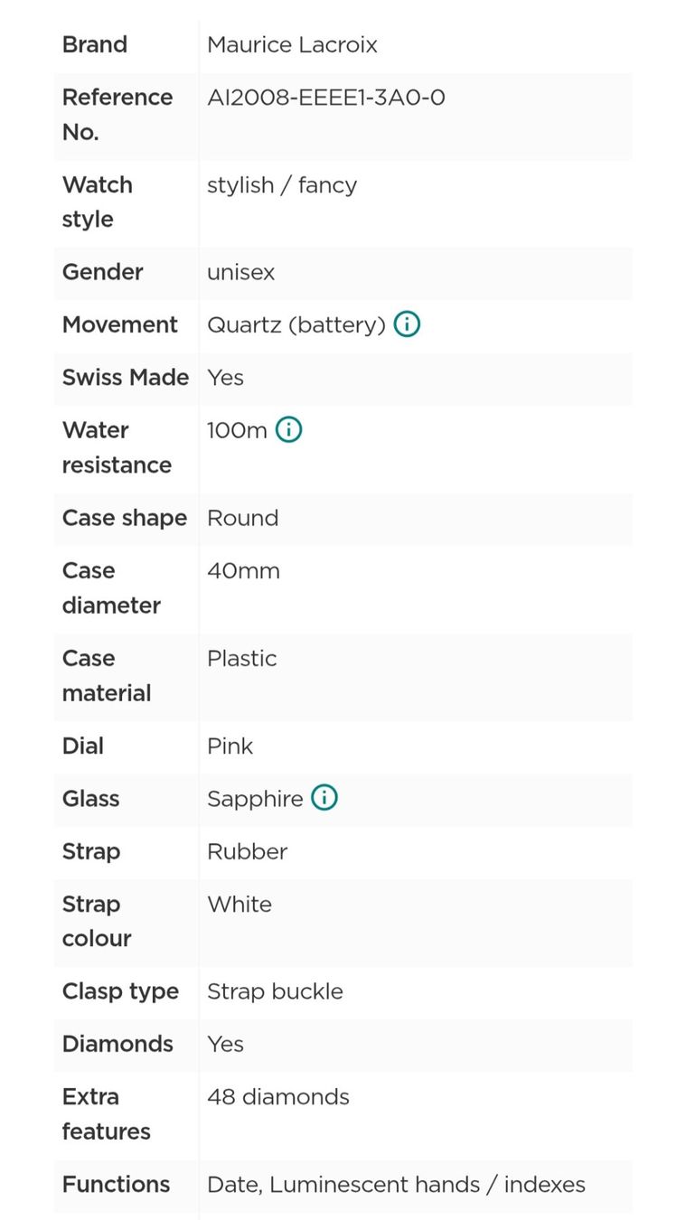Viewport: 686px width, 1220px height.
Task: Select the Quartz (battery) movement text
Action: point(296,325)
